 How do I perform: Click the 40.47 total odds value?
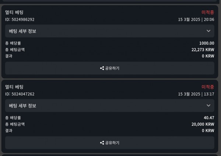[209, 118]
